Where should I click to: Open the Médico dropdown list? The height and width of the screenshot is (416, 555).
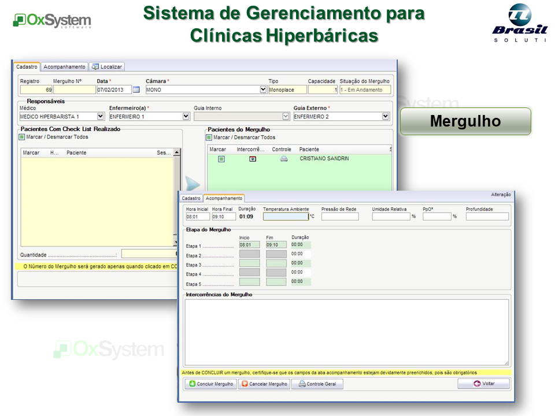tap(101, 116)
